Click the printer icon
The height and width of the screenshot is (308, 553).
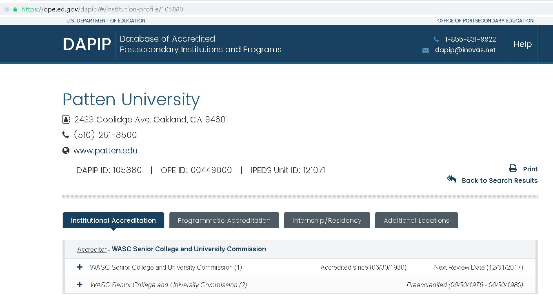point(513,169)
